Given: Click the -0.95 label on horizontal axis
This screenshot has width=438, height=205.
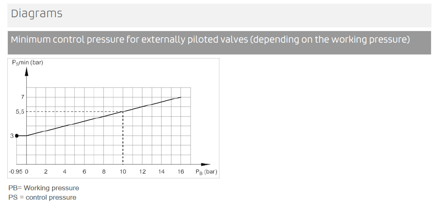Looking at the screenshot, I should coord(16,171).
